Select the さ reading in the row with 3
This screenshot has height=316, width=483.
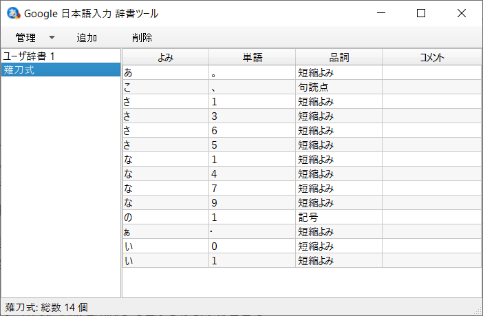(x=166, y=116)
